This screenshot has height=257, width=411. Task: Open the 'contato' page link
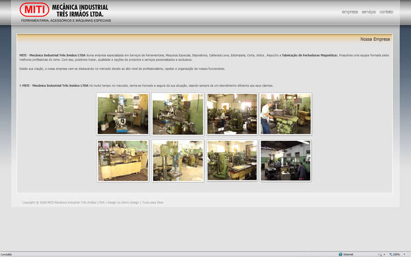pyautogui.click(x=386, y=12)
